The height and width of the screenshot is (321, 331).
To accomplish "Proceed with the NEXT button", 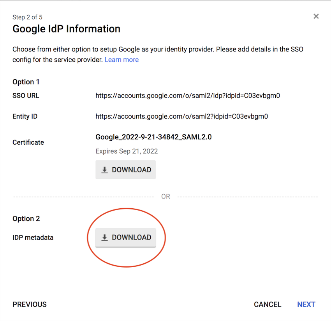I will pyautogui.click(x=306, y=304).
